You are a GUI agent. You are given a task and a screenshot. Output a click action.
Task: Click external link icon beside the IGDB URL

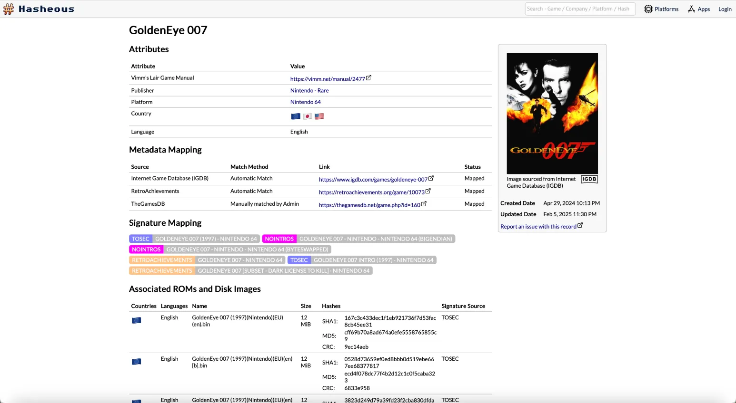click(431, 179)
